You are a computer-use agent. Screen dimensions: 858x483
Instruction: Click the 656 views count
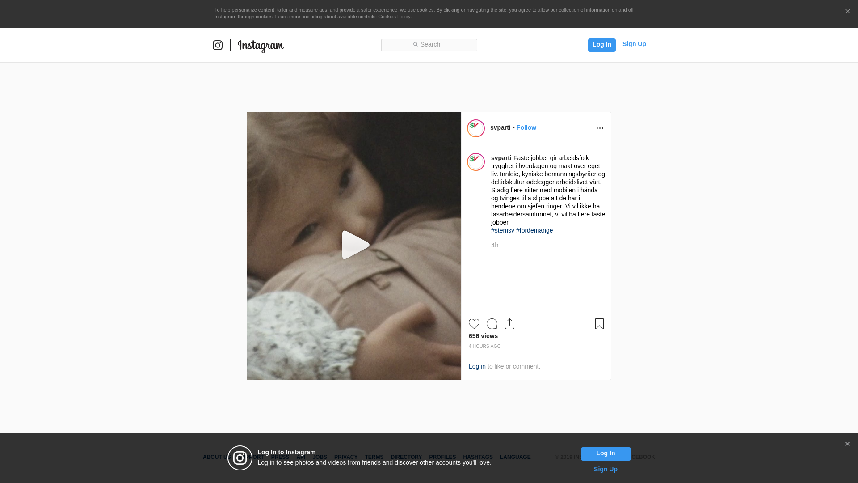(x=483, y=336)
